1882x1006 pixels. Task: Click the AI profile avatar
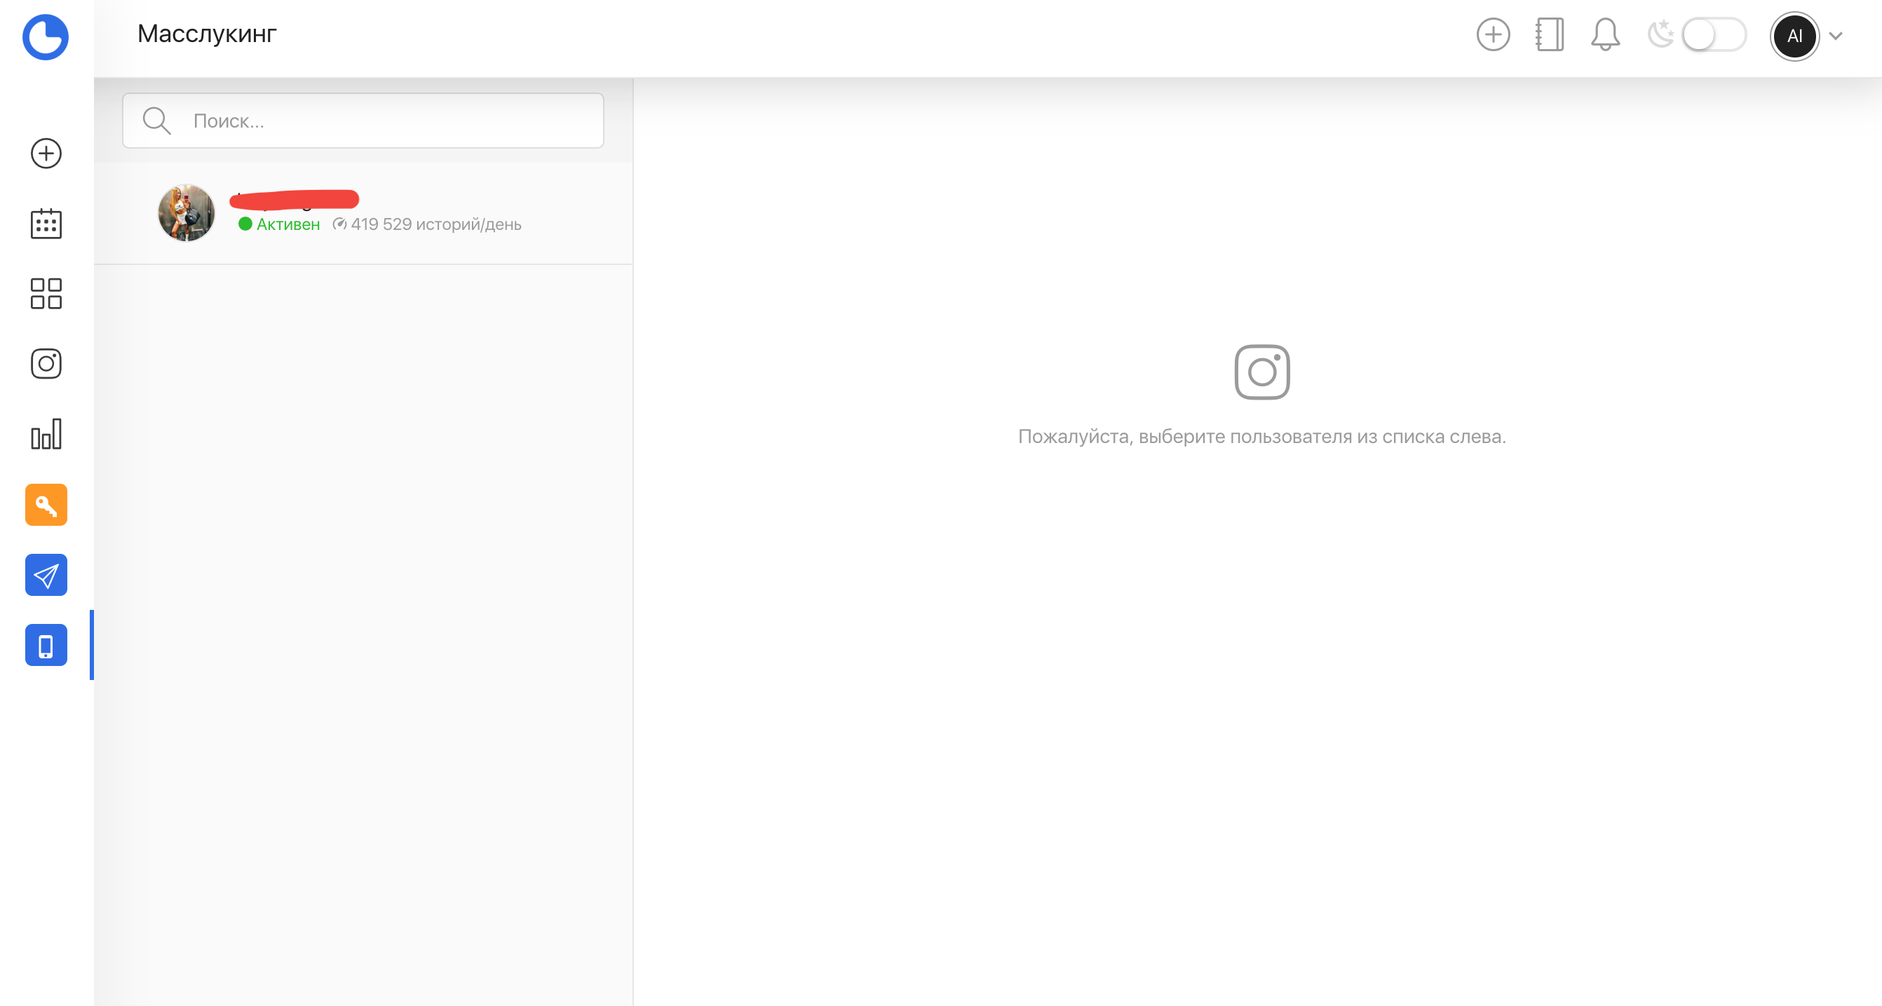coord(1794,36)
